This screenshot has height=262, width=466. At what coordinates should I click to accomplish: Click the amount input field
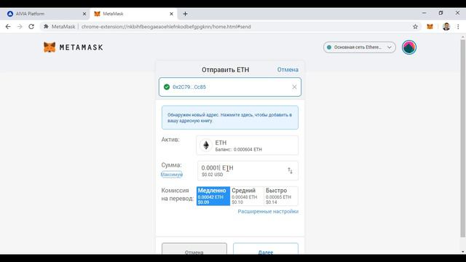point(248,170)
